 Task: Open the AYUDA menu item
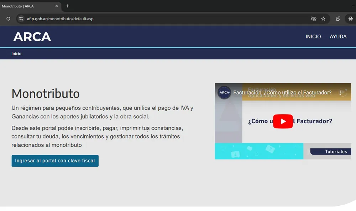pyautogui.click(x=338, y=37)
